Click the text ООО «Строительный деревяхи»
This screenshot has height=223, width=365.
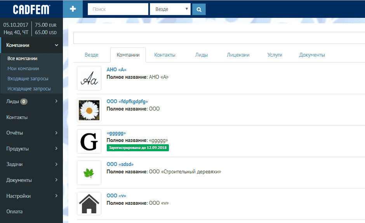185,171
